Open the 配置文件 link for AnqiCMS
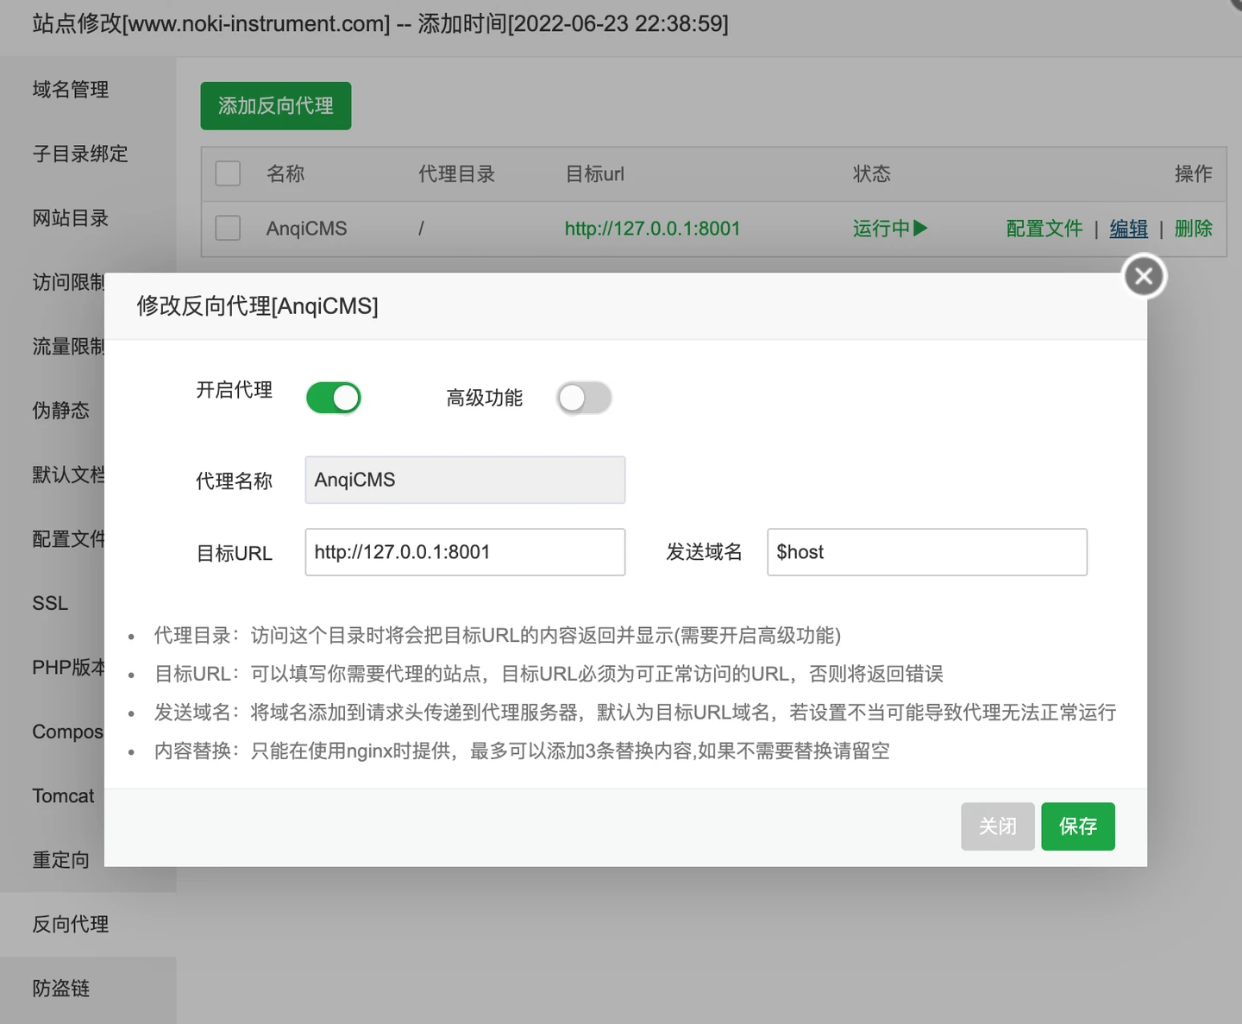Viewport: 1242px width, 1024px height. point(1044,229)
